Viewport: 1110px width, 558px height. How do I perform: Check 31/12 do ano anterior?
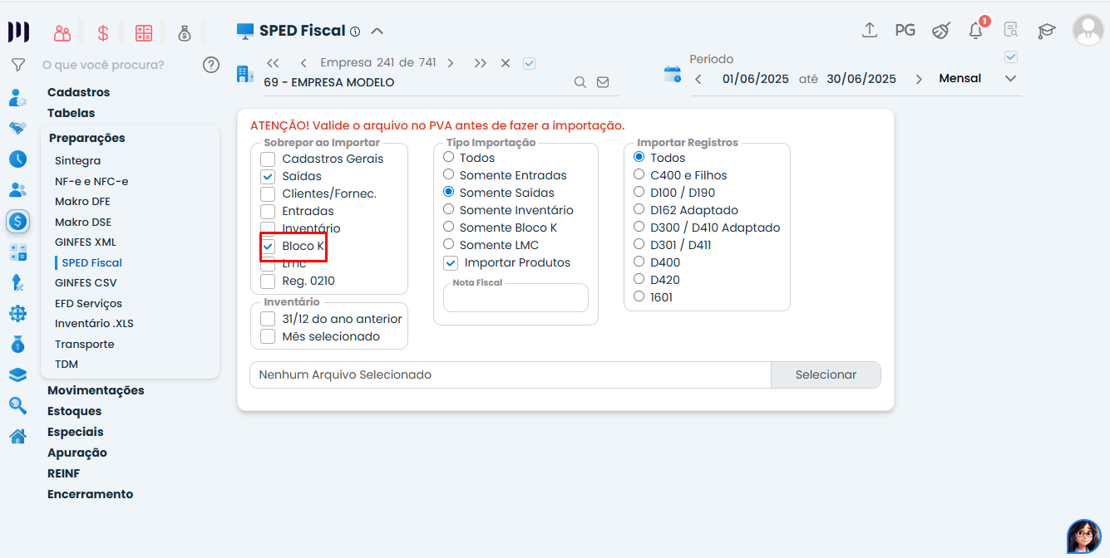(268, 319)
